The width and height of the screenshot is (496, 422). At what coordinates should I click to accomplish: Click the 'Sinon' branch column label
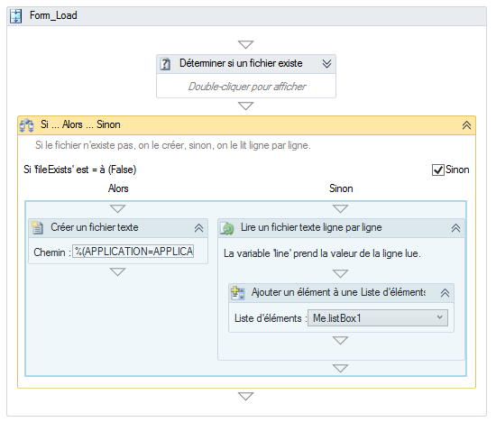(x=341, y=188)
